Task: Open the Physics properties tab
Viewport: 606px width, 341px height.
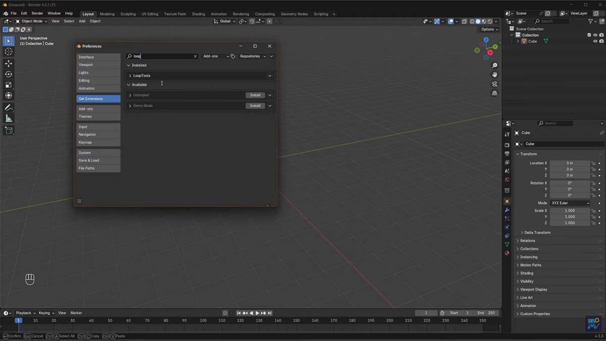Action: (x=507, y=227)
